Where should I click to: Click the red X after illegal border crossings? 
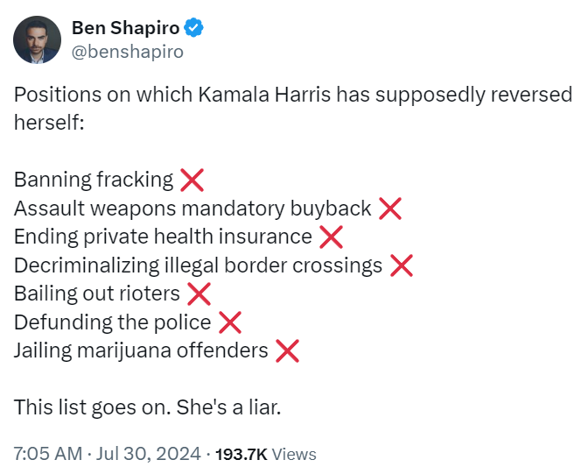[401, 265]
